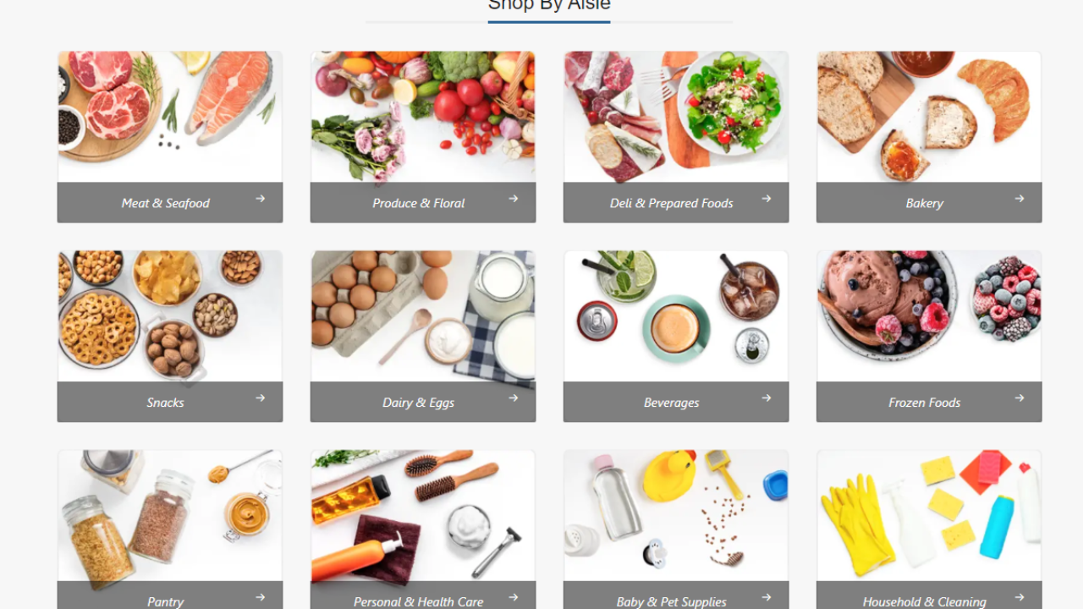The width and height of the screenshot is (1083, 609).
Task: Click the arrow icon next to Frozen Foods
Action: pos(1020,398)
